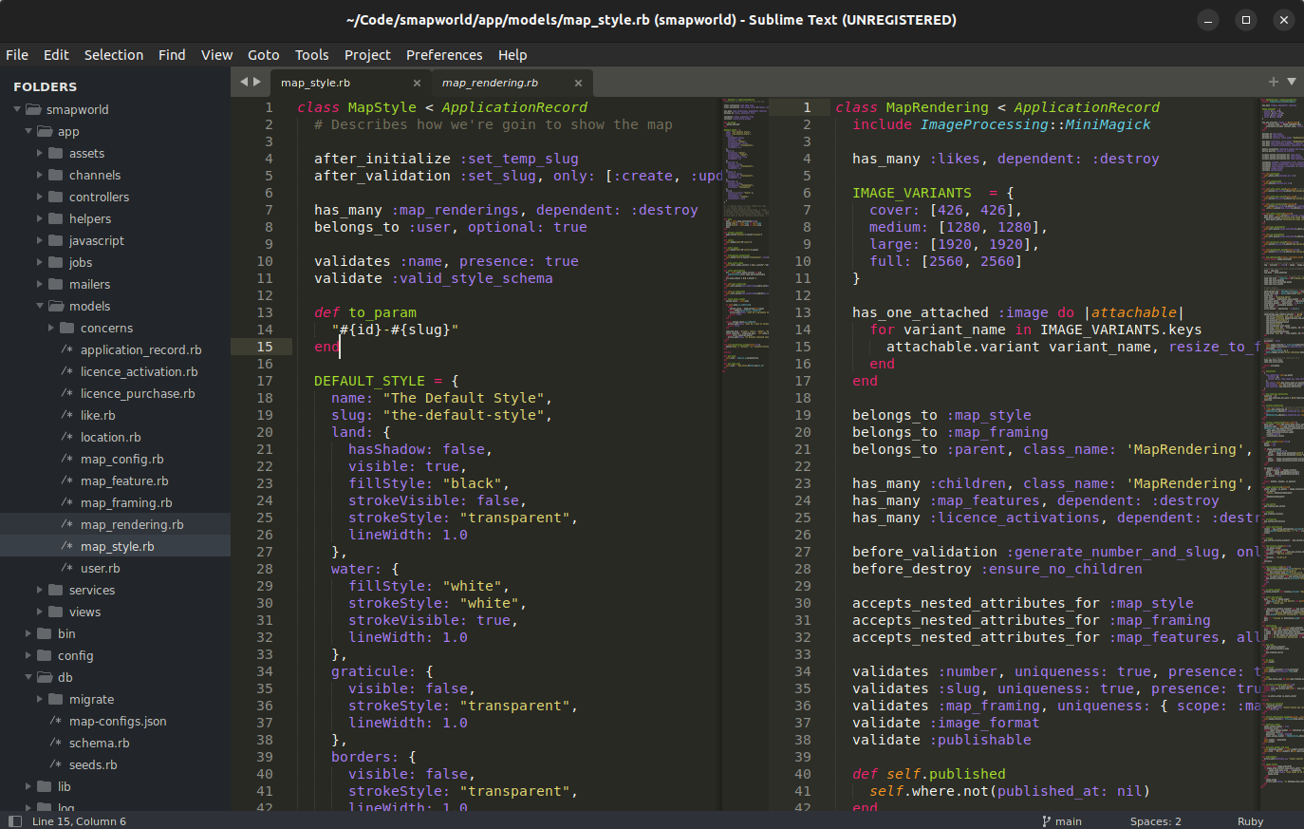Close the map_rendering.rb tab
Viewport: 1304px width, 829px height.
click(x=578, y=84)
